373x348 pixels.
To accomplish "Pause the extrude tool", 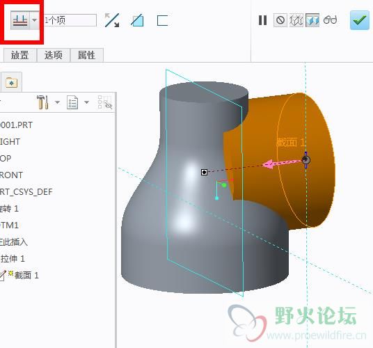I will pyautogui.click(x=262, y=20).
